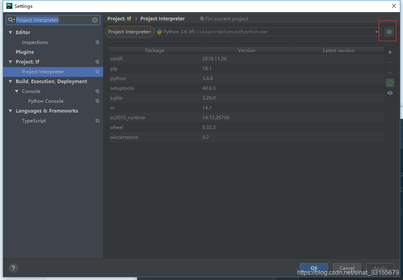Sort by the Version column header
403x280 pixels.
(247, 51)
